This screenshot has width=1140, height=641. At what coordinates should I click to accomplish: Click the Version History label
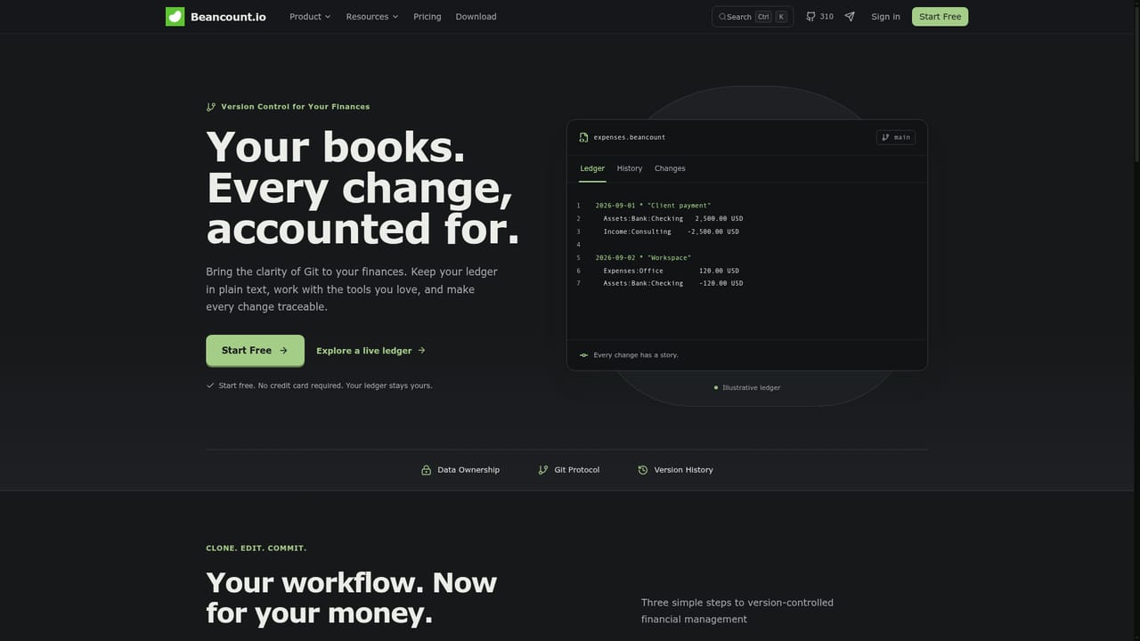683,470
